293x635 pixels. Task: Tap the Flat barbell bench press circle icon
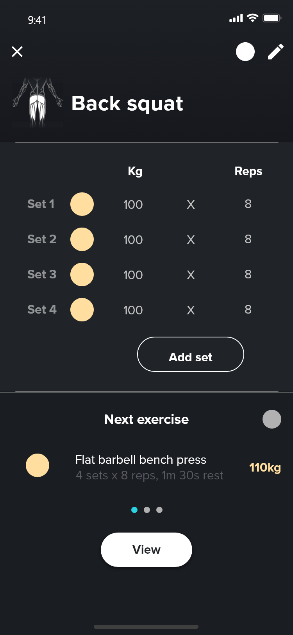38,465
